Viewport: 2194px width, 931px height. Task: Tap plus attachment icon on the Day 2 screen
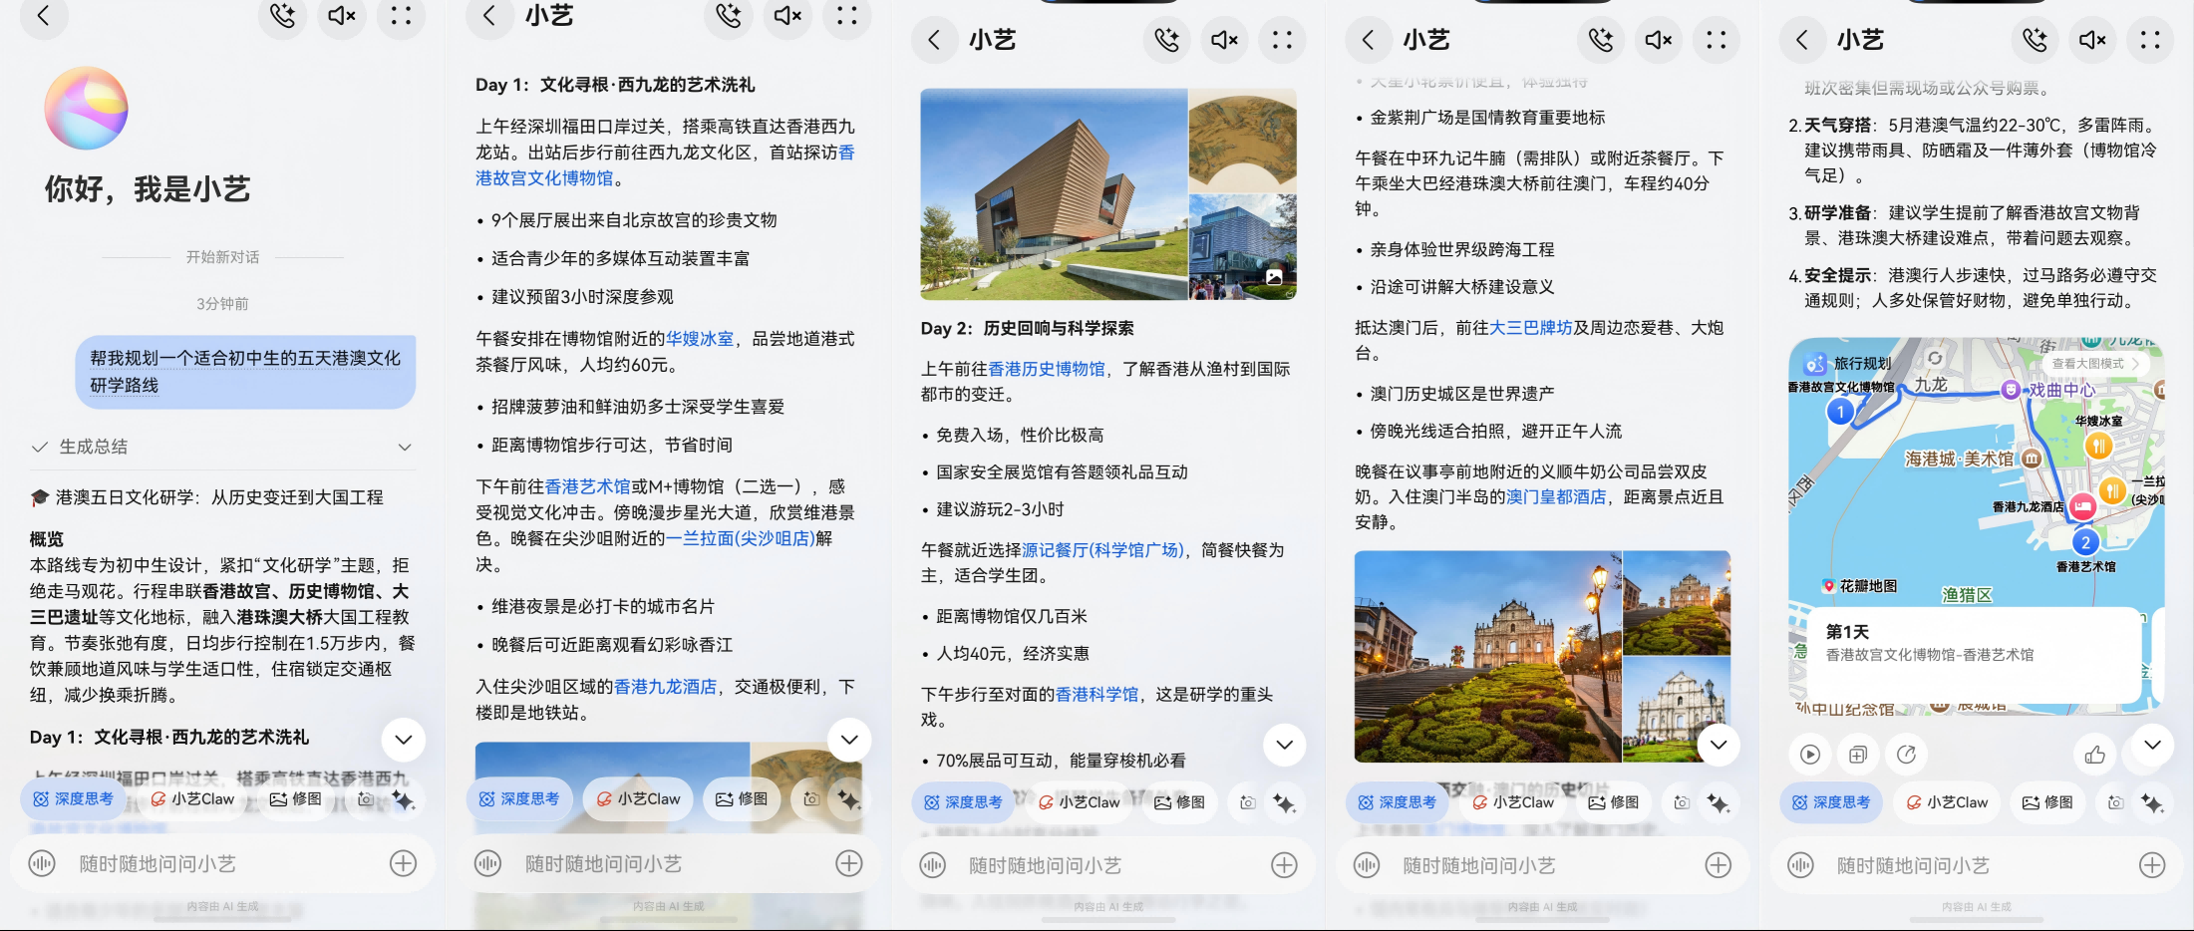(1284, 865)
